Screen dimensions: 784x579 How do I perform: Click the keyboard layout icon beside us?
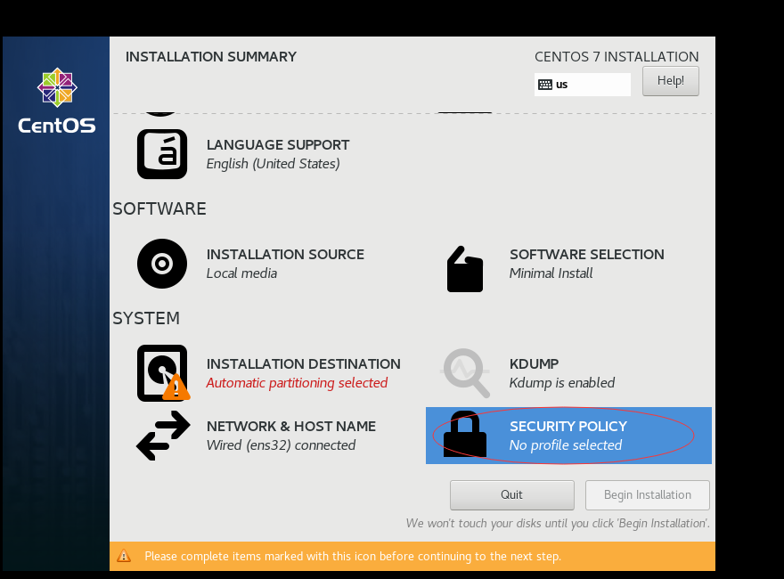[545, 85]
